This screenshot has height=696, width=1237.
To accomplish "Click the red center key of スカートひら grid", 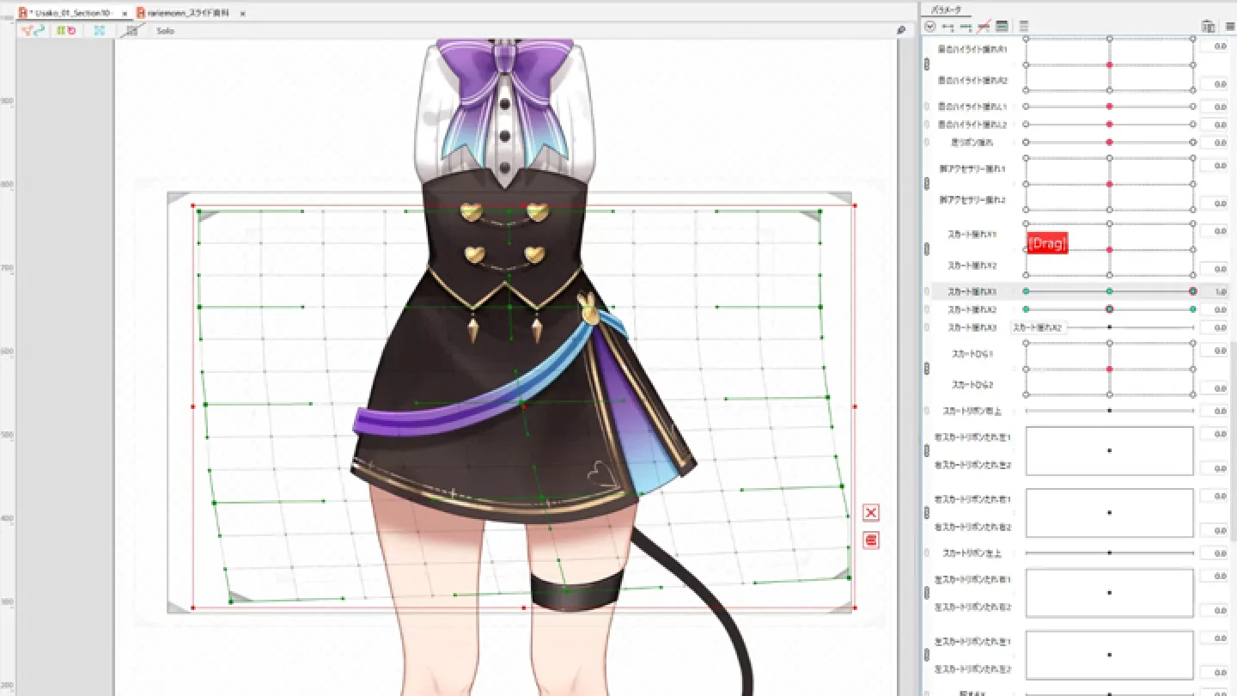I will [1110, 369].
